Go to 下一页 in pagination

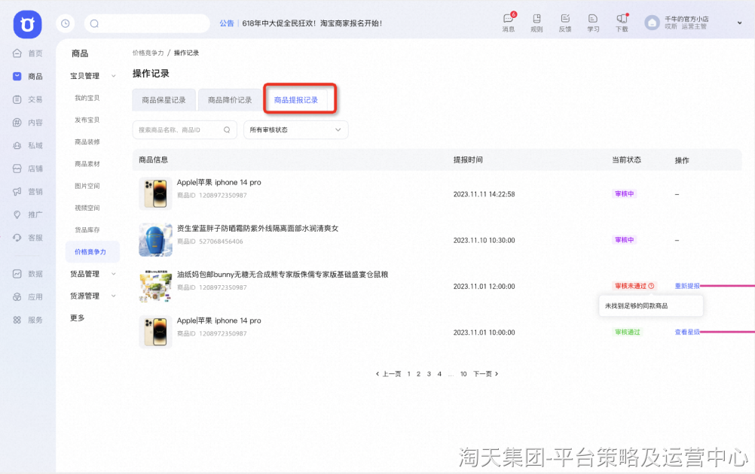point(486,374)
